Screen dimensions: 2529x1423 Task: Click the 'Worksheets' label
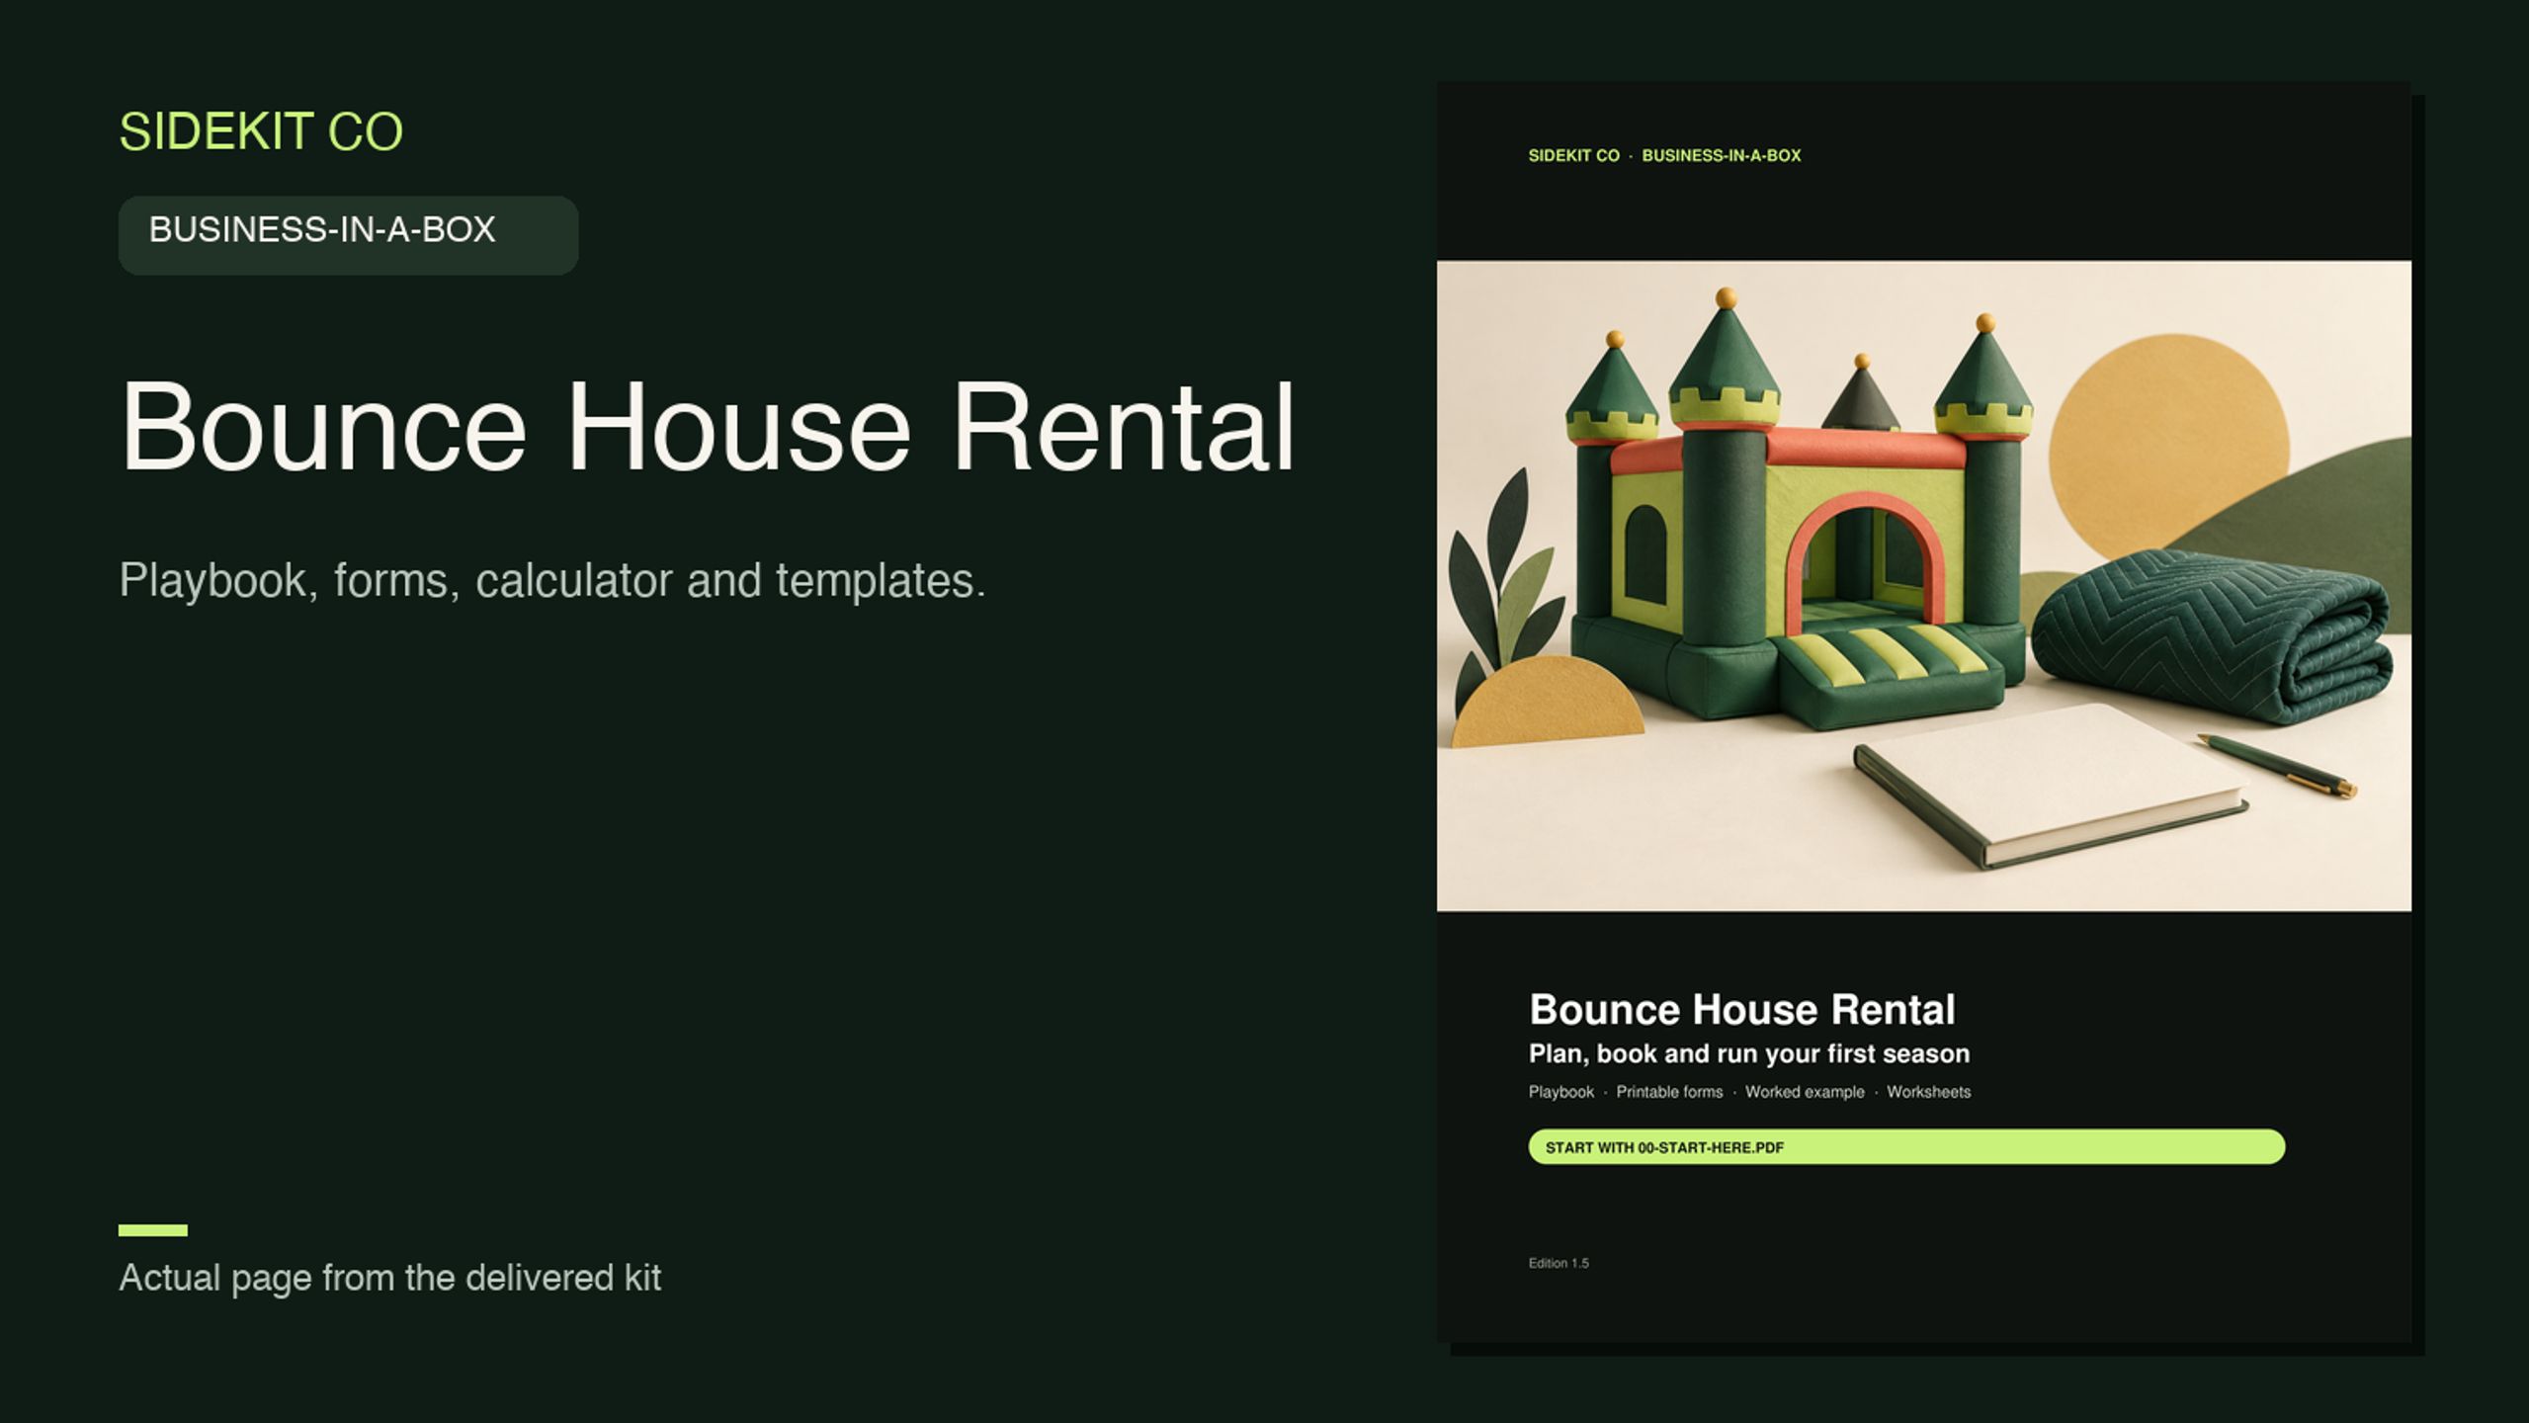pos(1928,1092)
